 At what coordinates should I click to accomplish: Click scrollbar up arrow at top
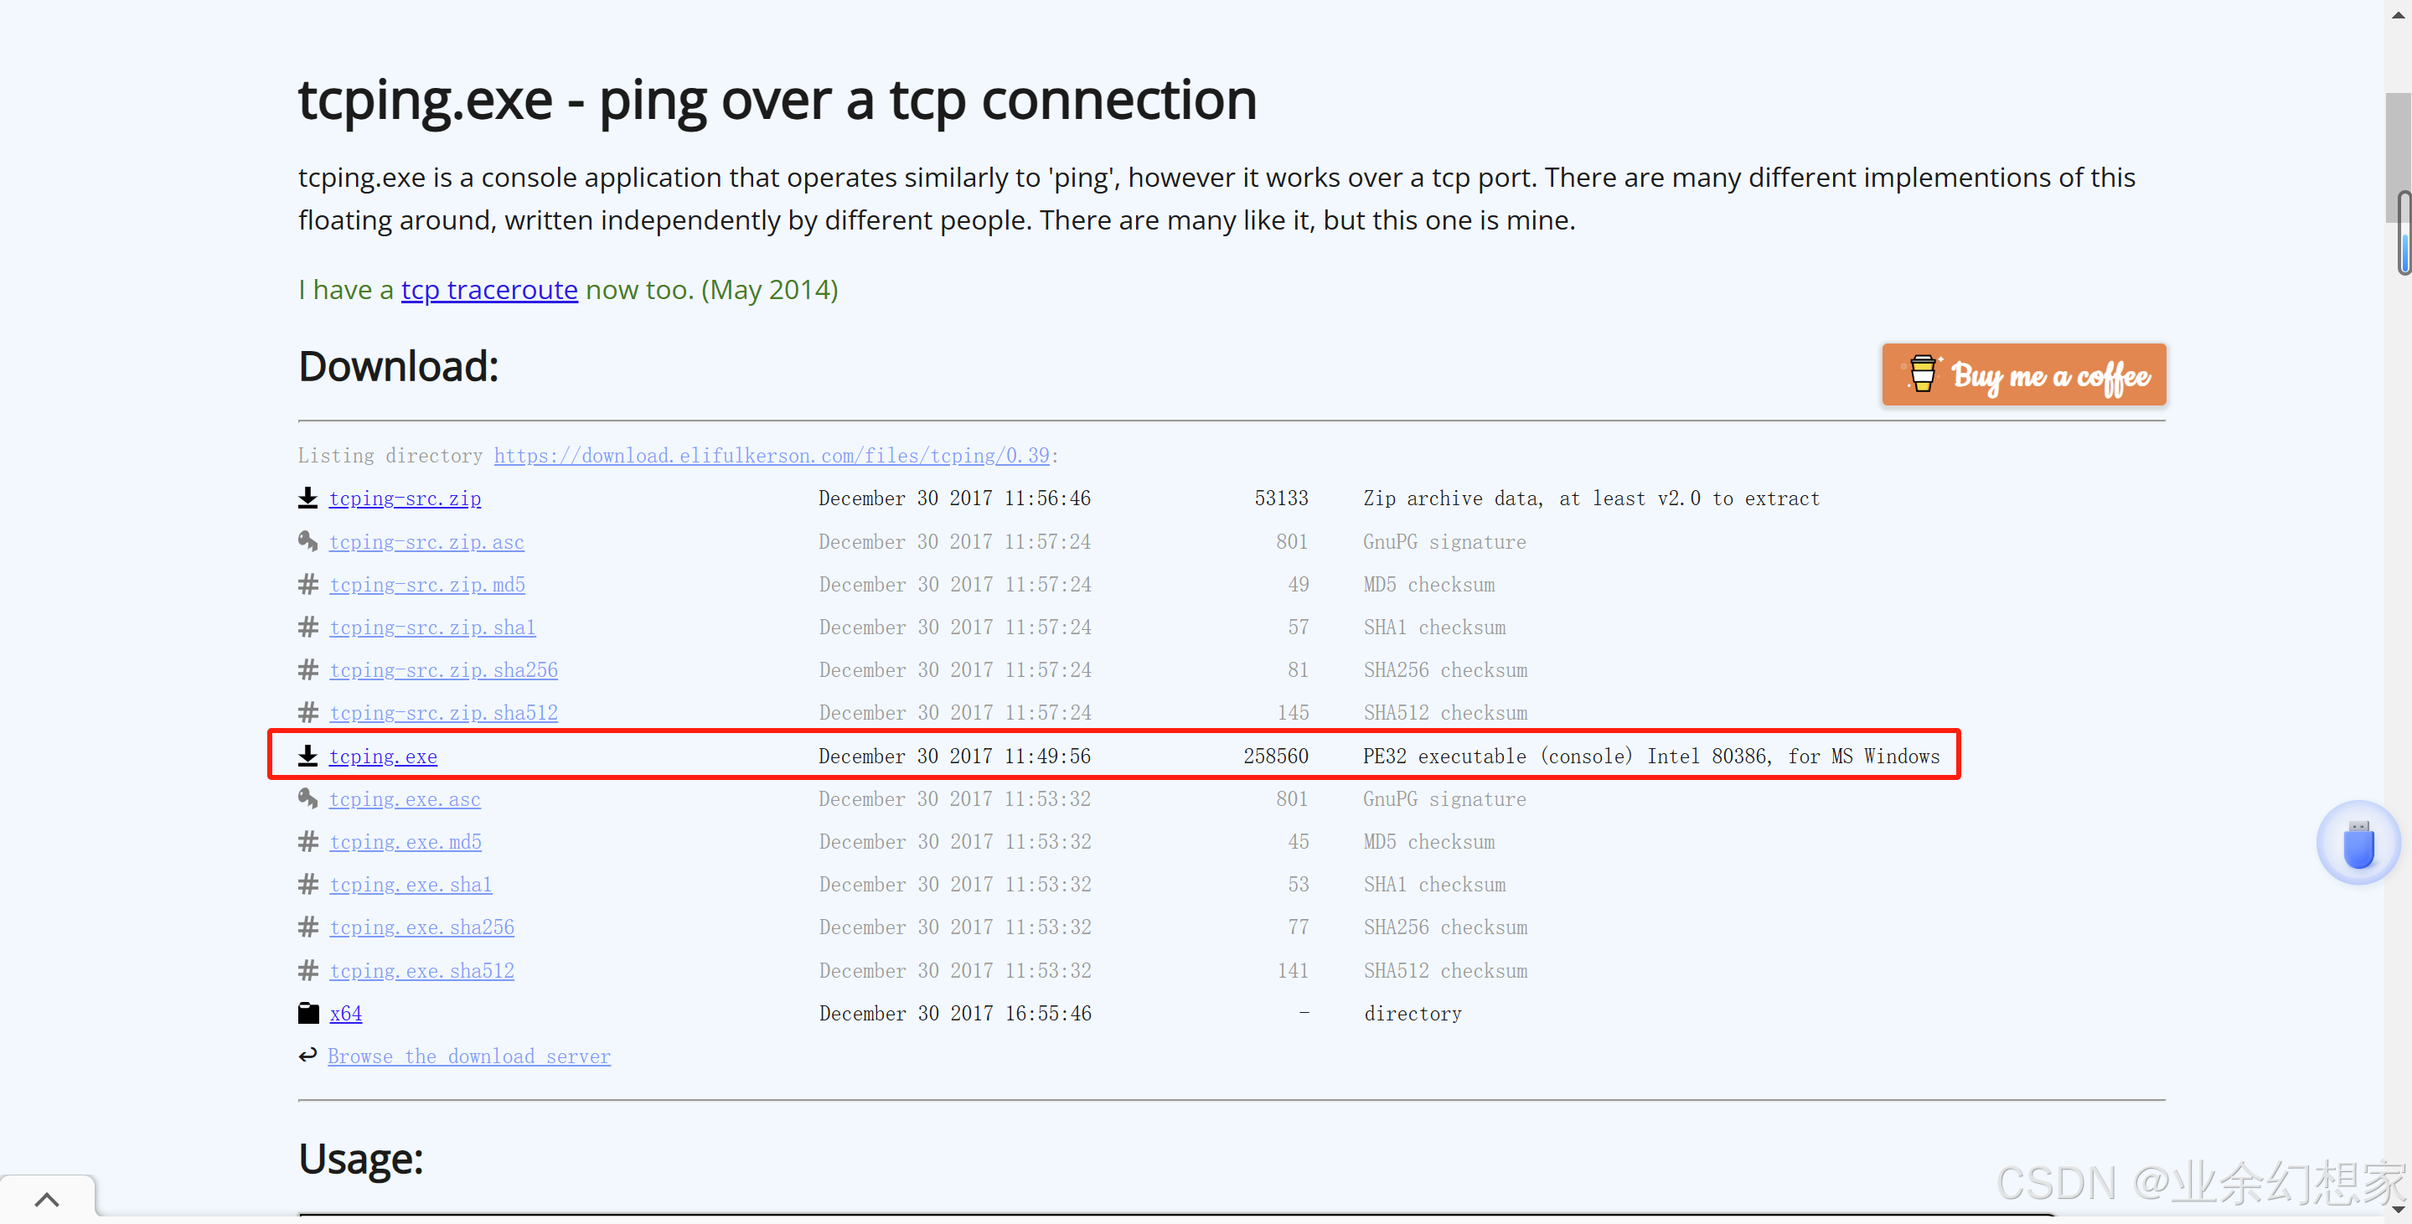pyautogui.click(x=2399, y=13)
